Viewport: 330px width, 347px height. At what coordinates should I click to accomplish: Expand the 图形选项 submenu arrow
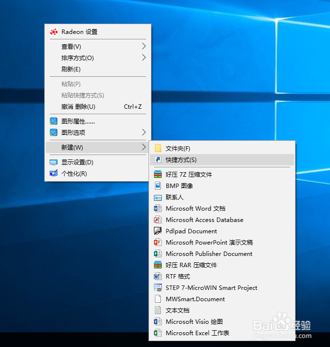coord(144,132)
